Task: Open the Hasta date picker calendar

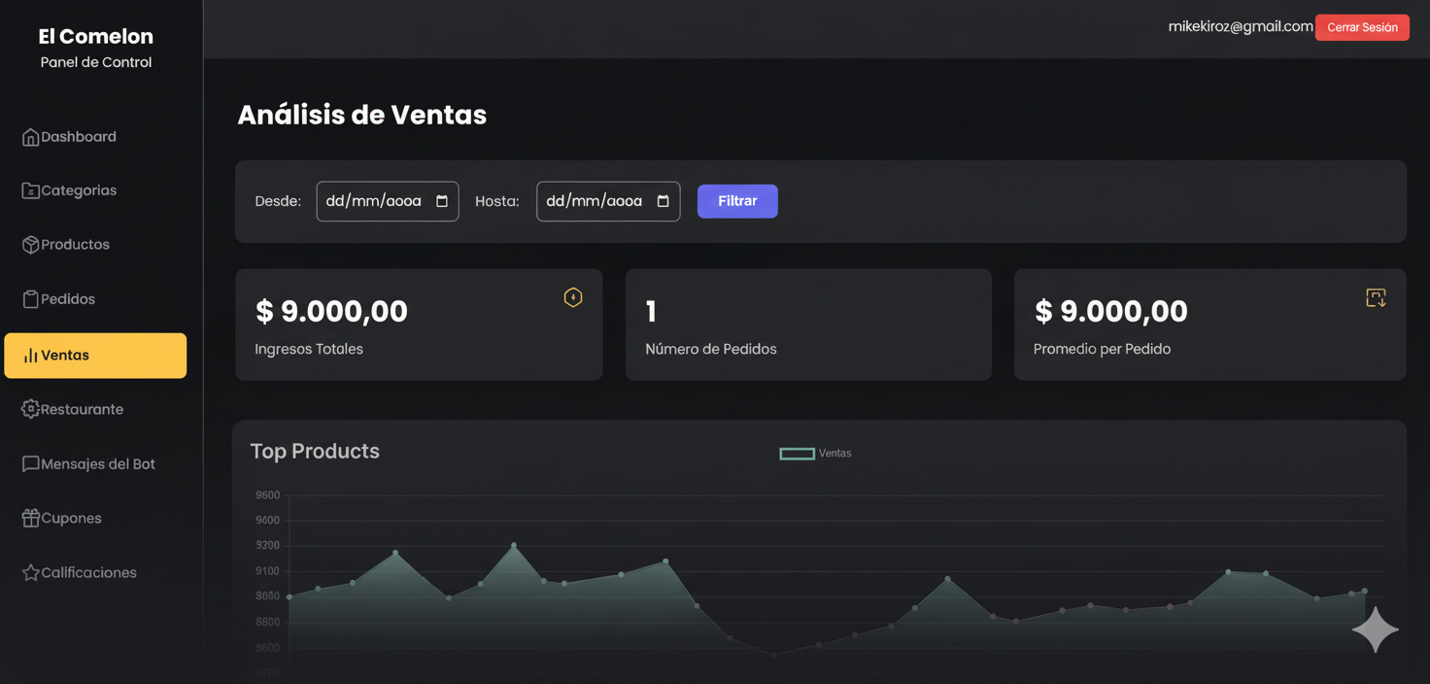Action: (x=663, y=201)
